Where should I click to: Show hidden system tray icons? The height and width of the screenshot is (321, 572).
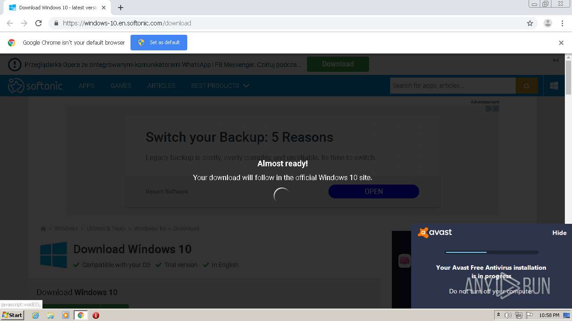point(498,315)
